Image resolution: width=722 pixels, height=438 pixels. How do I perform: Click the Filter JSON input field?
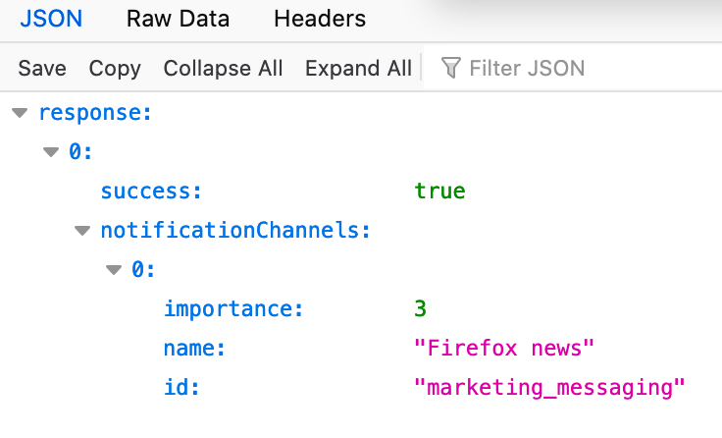point(571,68)
